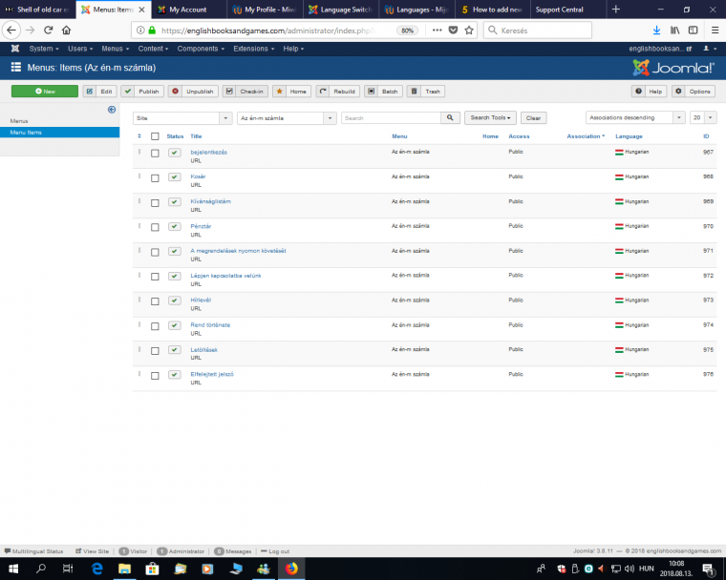Open Firefox library icon

point(675,31)
